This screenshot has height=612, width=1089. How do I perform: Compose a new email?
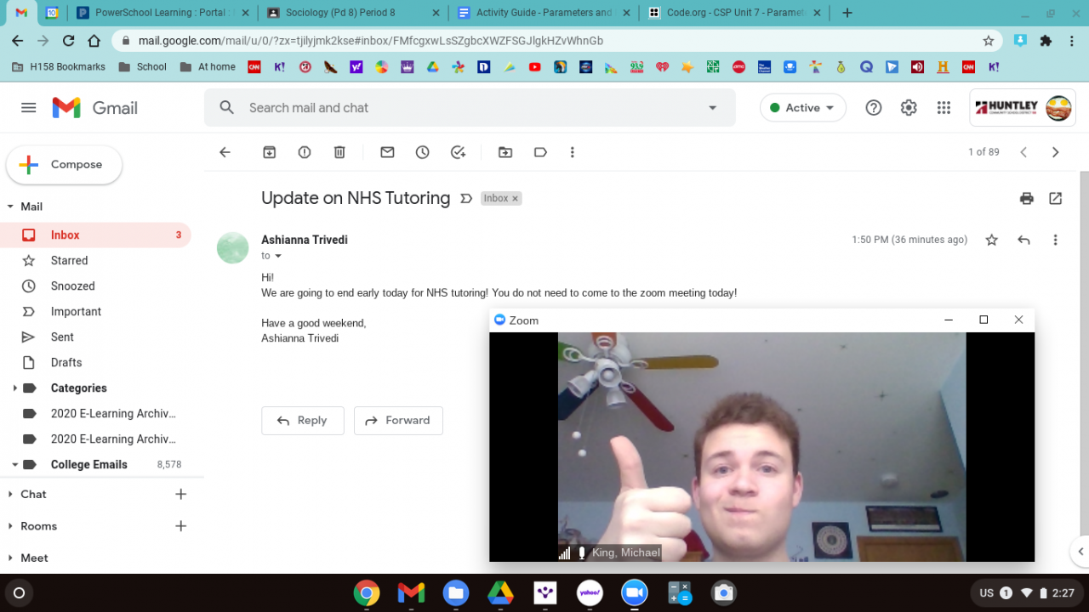[x=64, y=165]
